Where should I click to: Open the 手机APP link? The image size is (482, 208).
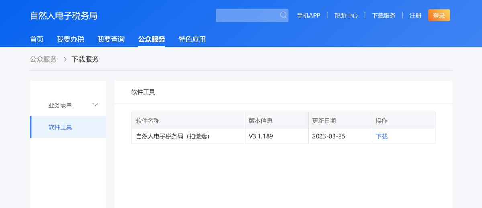[308, 16]
